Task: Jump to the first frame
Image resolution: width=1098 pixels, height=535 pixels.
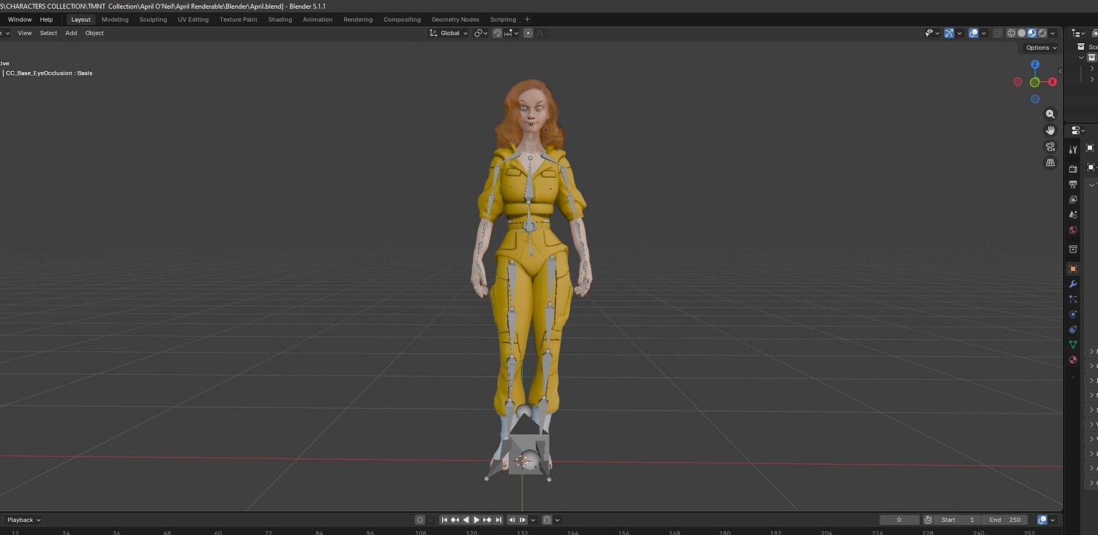Action: coord(444,520)
